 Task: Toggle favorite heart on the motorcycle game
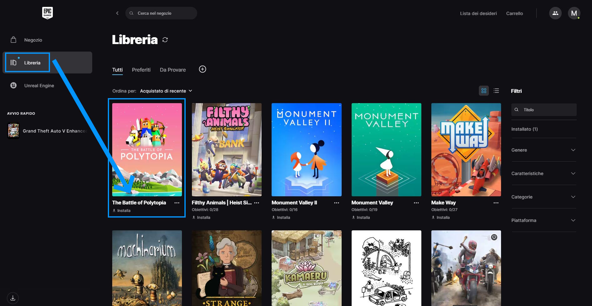point(494,237)
